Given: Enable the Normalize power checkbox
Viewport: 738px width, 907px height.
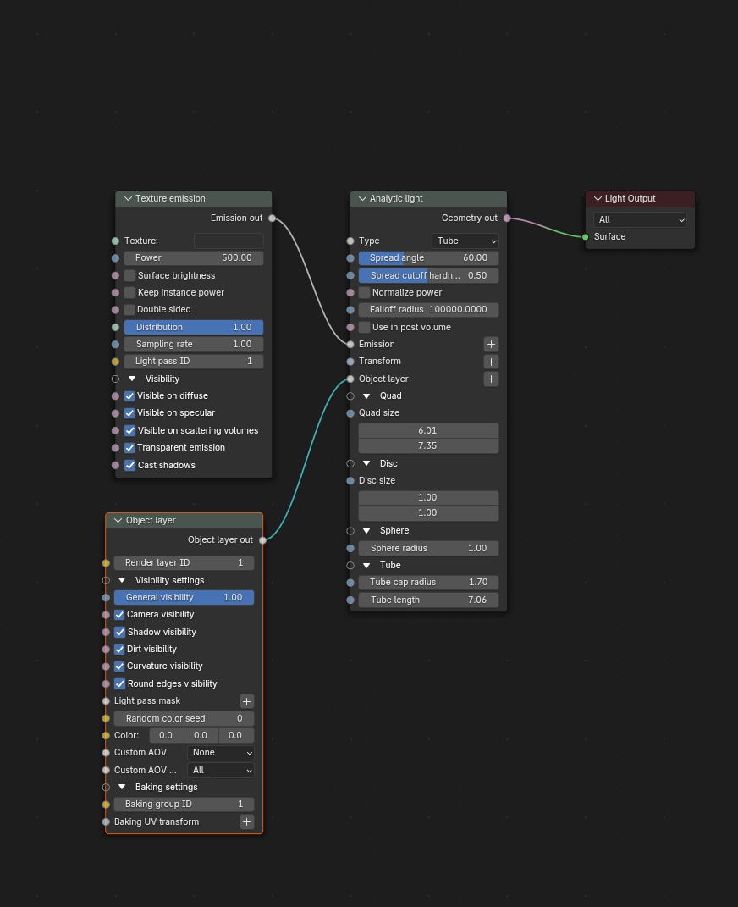Looking at the screenshot, I should (x=364, y=293).
